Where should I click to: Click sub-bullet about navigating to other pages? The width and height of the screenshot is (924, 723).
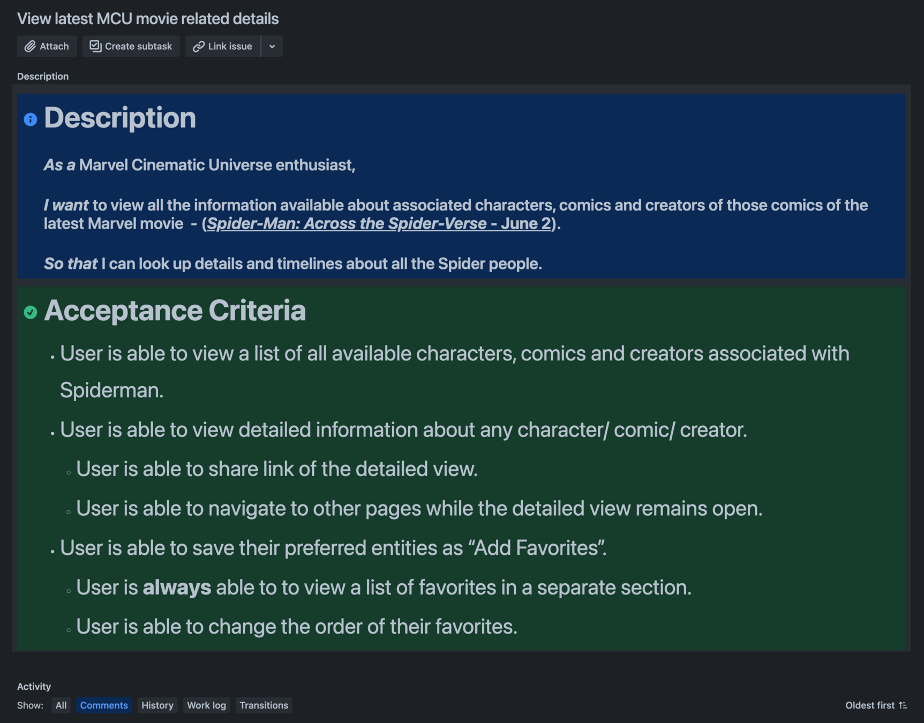pyautogui.click(x=419, y=509)
